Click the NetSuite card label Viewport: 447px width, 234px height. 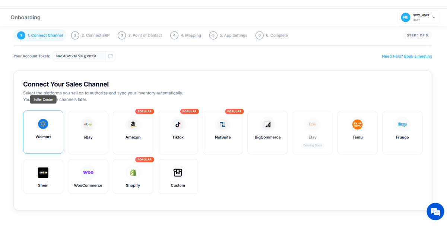223,137
